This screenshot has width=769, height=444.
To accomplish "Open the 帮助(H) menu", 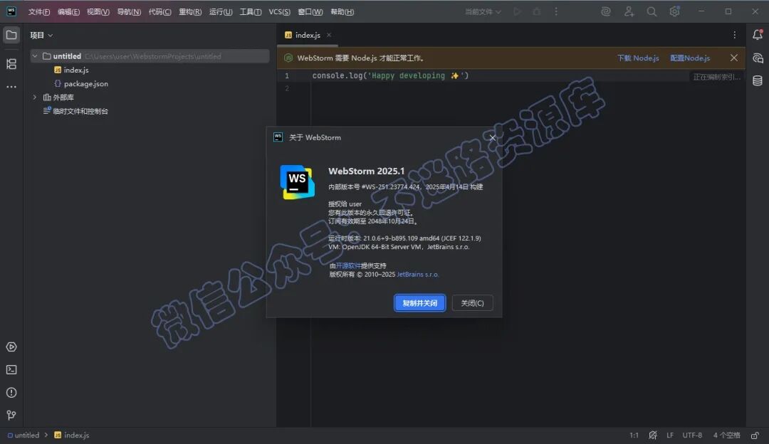I will (342, 12).
